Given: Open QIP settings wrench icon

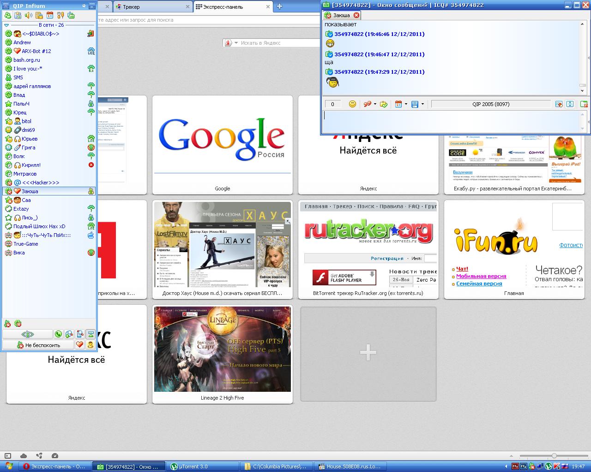Looking at the screenshot, I should coord(60,15).
